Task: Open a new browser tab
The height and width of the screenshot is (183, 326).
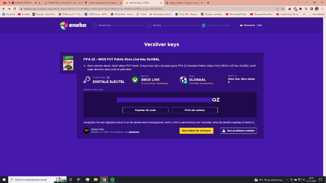Action: pos(208,3)
